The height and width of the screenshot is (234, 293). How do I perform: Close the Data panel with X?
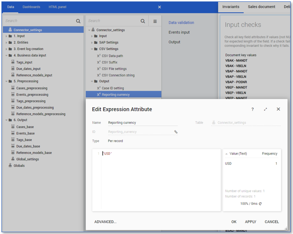[x=159, y=7]
